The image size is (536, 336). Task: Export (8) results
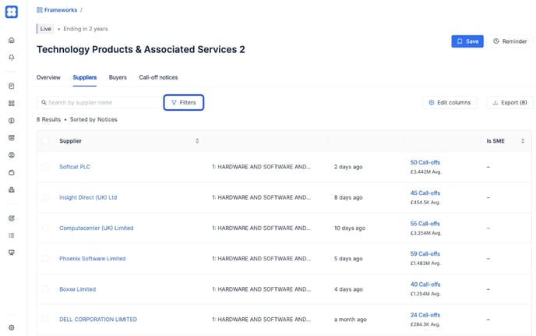[510, 102]
